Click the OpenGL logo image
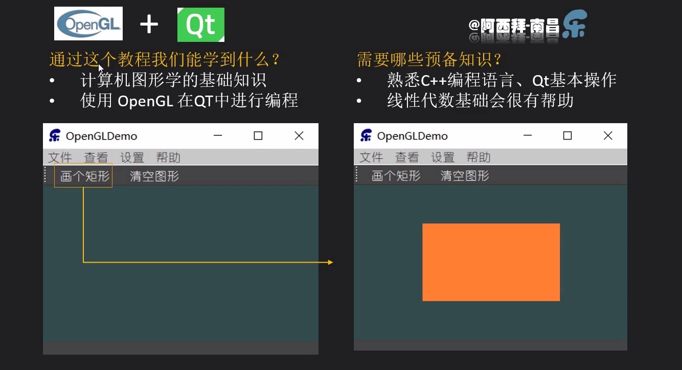The width and height of the screenshot is (682, 370). coord(88,23)
